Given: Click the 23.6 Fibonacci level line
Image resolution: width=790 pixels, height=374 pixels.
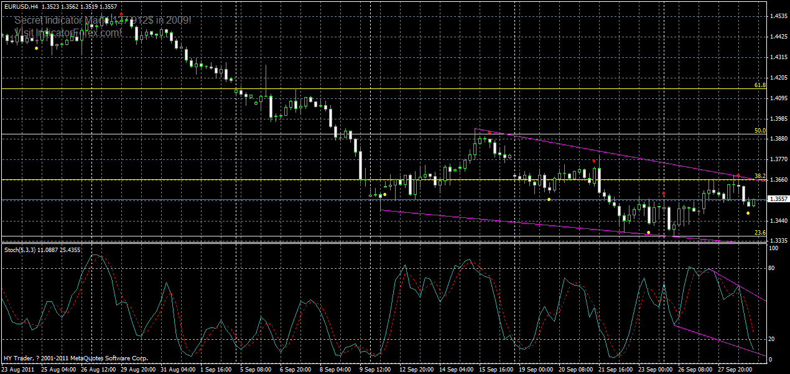Looking at the screenshot, I should [x=373, y=235].
